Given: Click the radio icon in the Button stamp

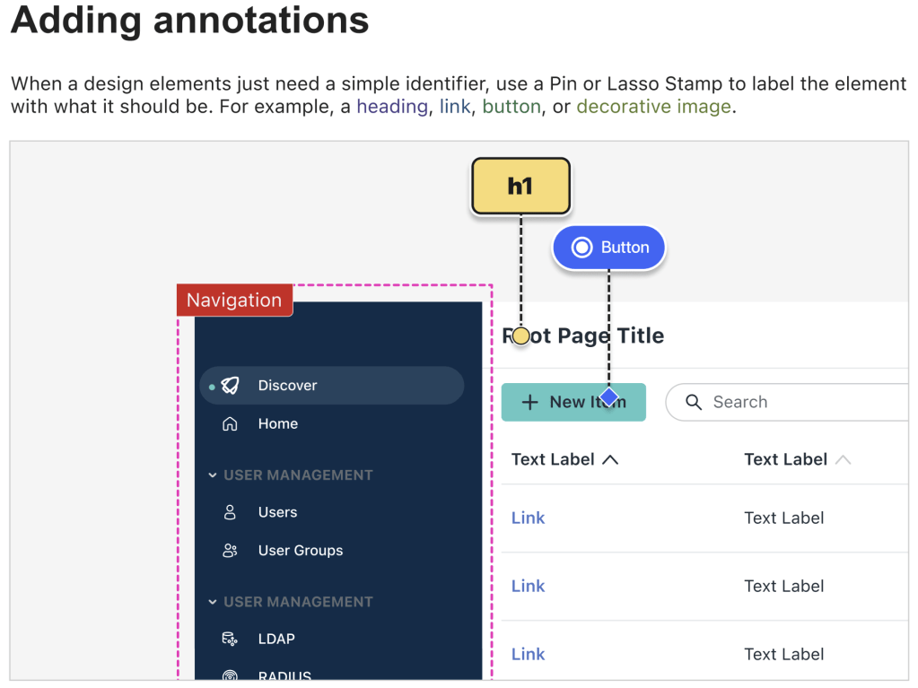Looking at the screenshot, I should click(x=581, y=248).
